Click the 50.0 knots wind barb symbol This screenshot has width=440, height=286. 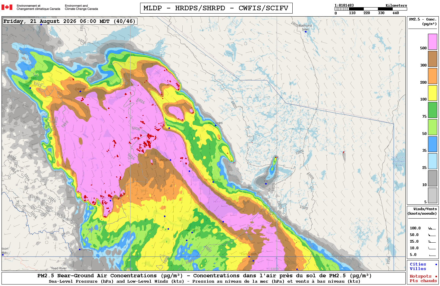tap(432, 235)
